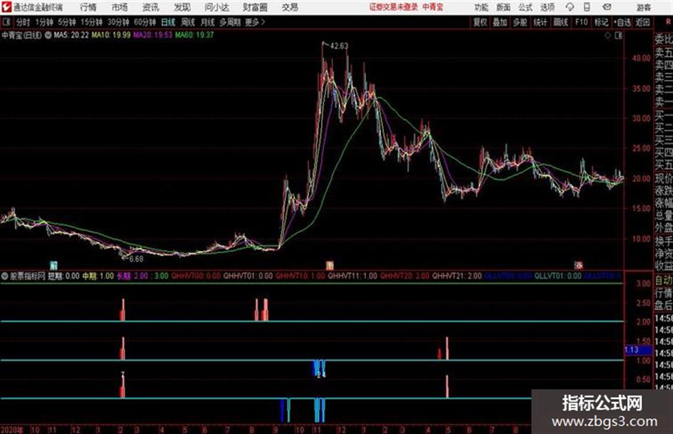Click the 返回 back button
673x434 pixels.
pyautogui.click(x=642, y=22)
